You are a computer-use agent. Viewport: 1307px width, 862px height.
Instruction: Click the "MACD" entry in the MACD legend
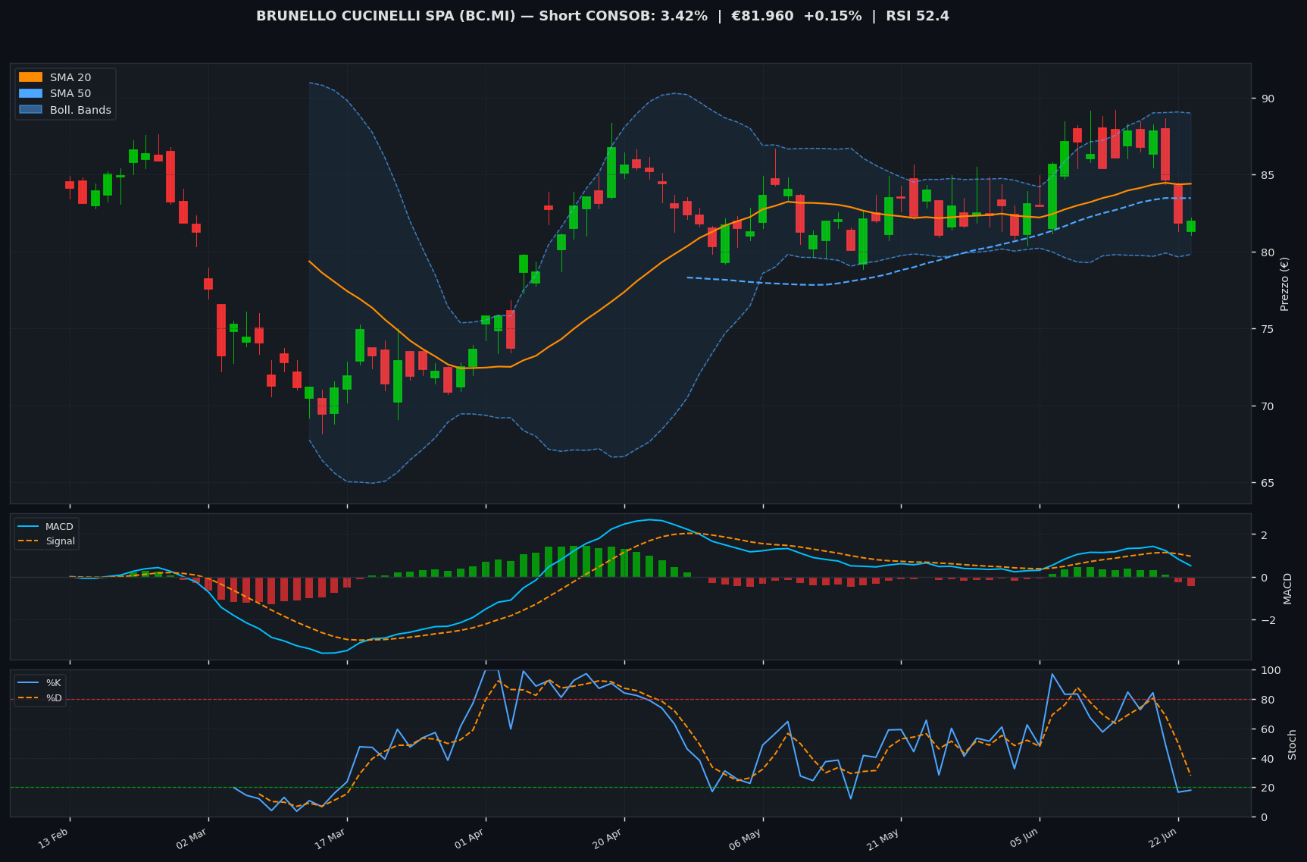[x=59, y=527]
